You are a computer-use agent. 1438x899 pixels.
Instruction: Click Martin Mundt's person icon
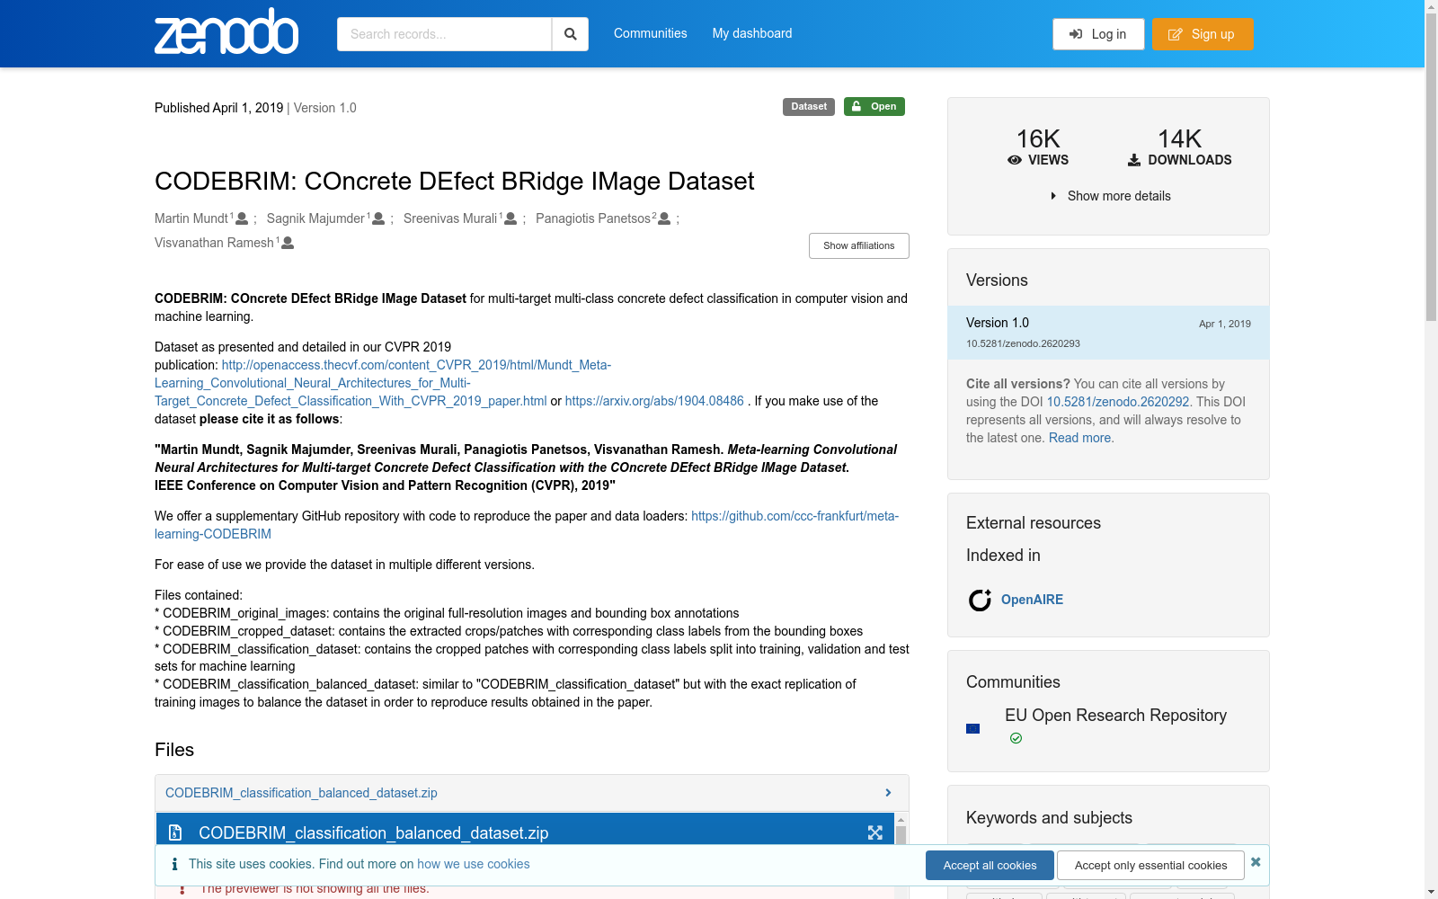click(x=242, y=218)
